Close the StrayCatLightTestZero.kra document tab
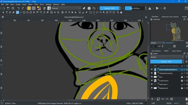Image resolution: width=188 pixels, height=105 pixels. tap(146, 17)
